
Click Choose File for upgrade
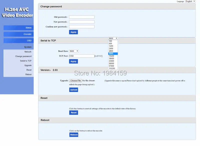[x=75, y=80]
